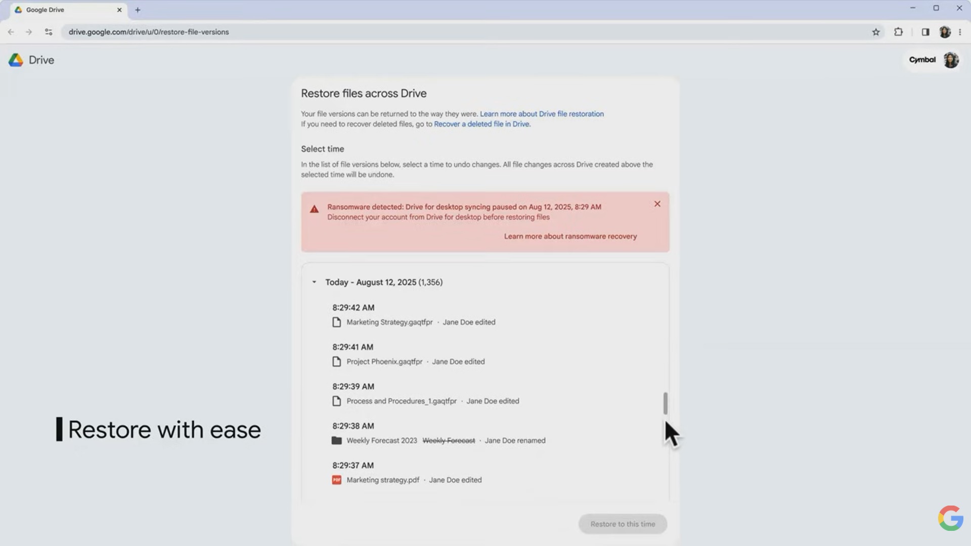Click the red PDF icon of Marketing strategy.pdf
Screen dimensions: 971x546
point(336,480)
